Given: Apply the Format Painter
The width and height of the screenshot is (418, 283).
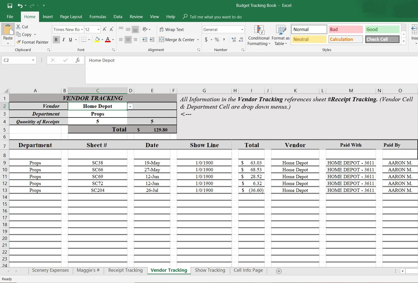Looking at the screenshot, I should click(32, 42).
